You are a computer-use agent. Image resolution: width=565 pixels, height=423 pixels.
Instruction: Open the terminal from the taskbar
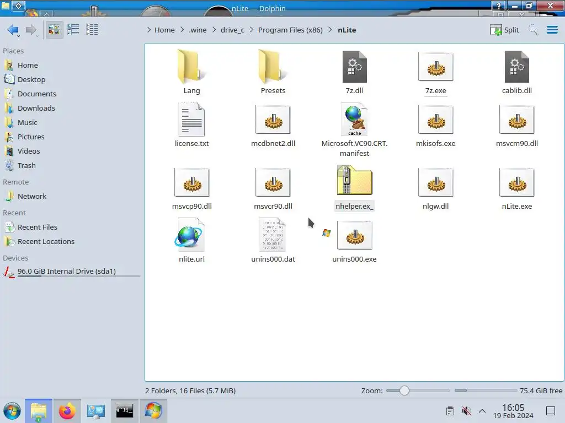click(x=124, y=411)
